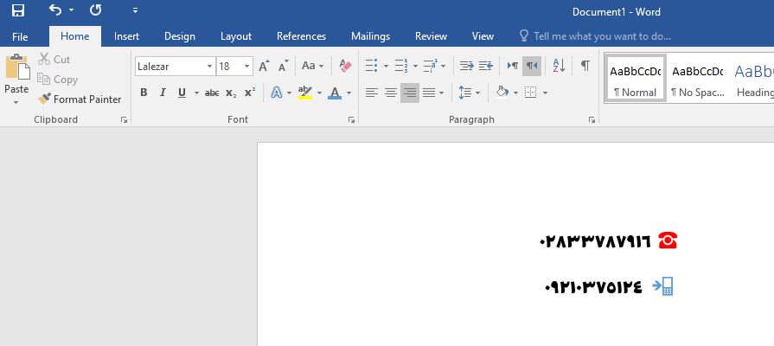Viewport: 774px width, 346px height.
Task: Undo the last action
Action: (x=55, y=10)
